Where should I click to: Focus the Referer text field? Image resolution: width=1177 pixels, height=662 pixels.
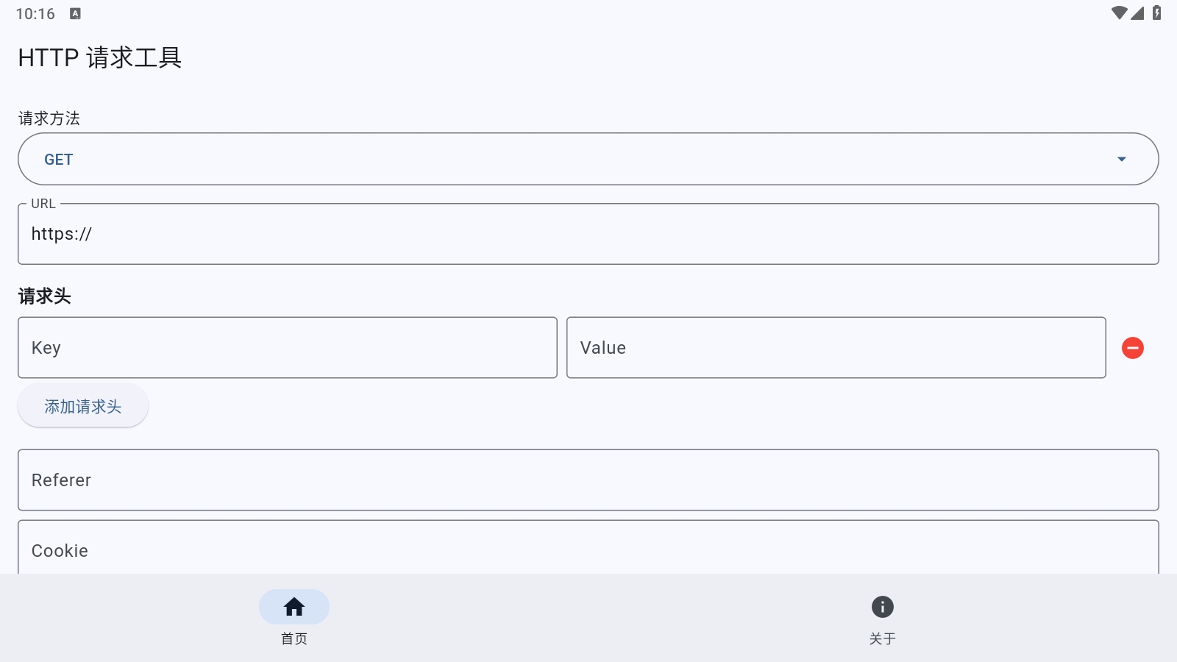pos(588,480)
